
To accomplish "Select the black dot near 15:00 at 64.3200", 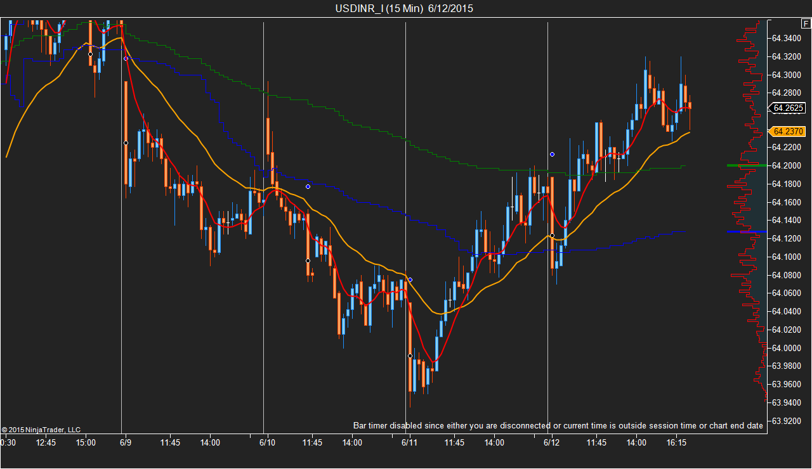I will tap(90, 55).
